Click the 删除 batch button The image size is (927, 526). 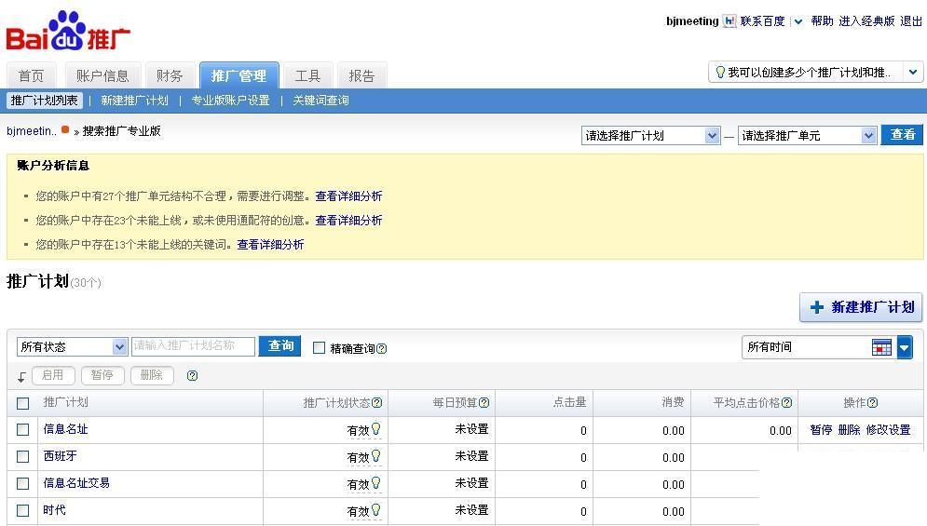point(151,375)
